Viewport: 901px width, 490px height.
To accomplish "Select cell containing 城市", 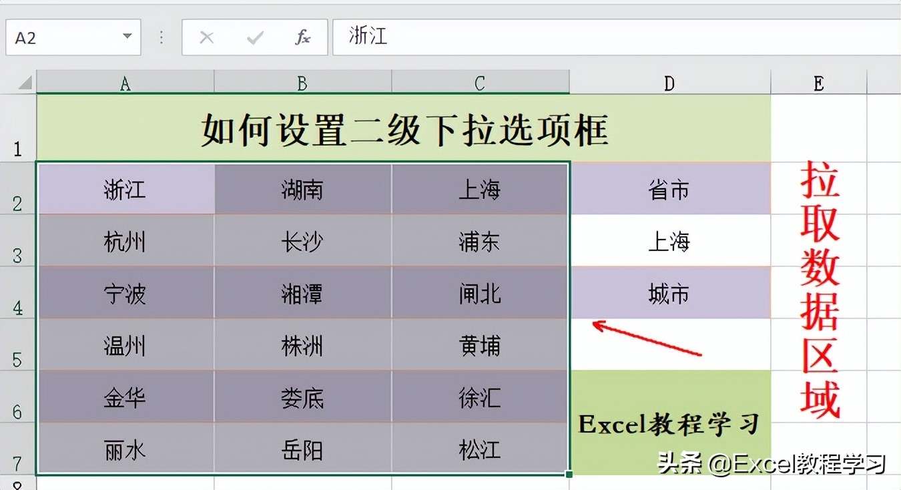I will point(670,292).
